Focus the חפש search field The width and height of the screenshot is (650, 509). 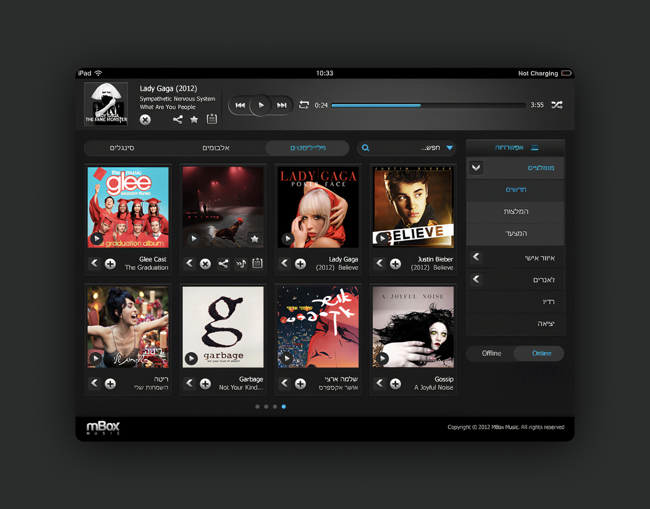tap(407, 148)
